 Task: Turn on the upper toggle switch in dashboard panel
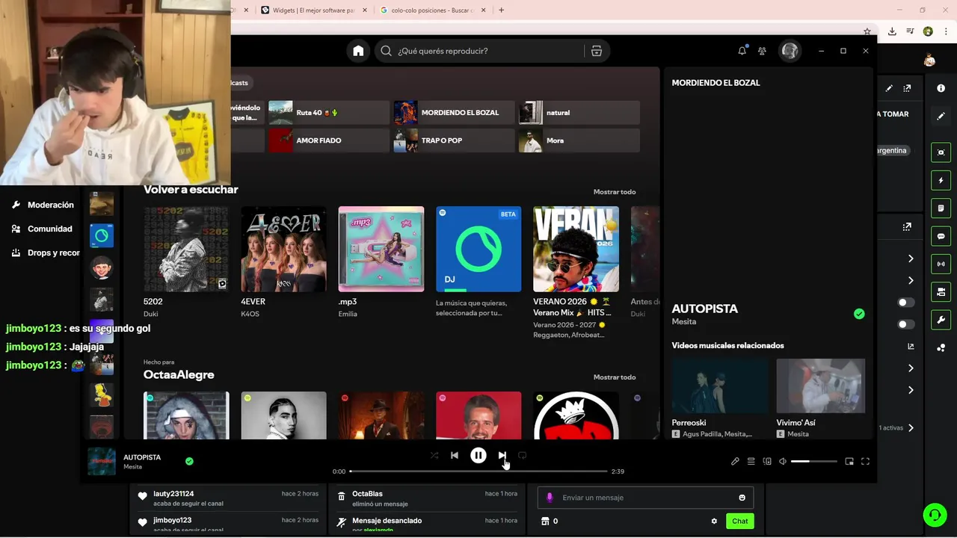[x=905, y=303]
